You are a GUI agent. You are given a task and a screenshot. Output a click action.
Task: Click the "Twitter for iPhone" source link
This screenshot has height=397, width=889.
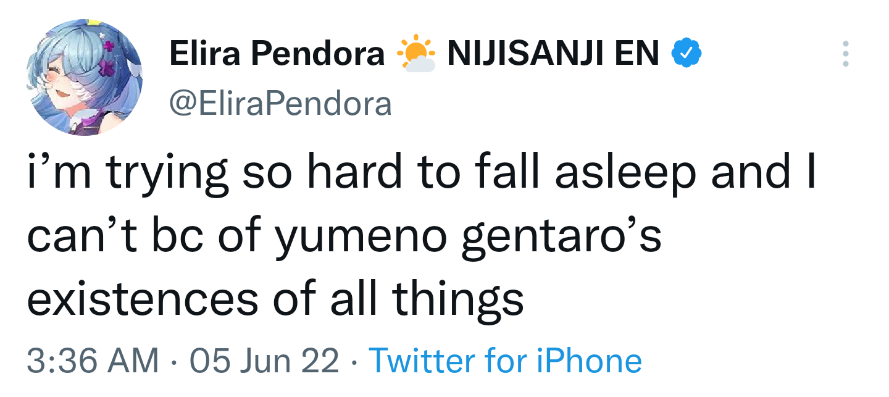click(505, 361)
